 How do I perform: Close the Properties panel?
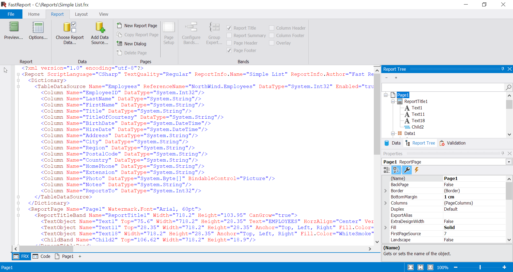(x=510, y=154)
